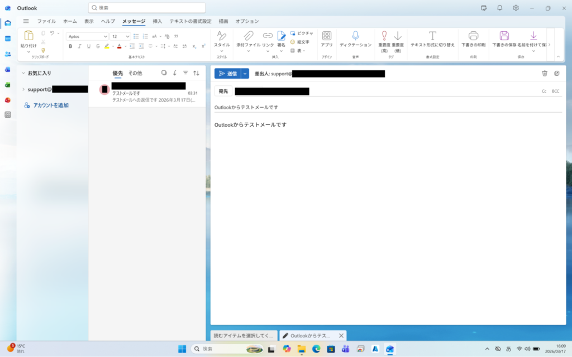
Task: Toggle underline formatting
Action: click(88, 46)
